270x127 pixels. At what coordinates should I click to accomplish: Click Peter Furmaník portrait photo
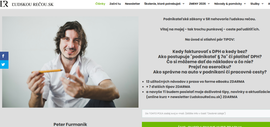point(70,62)
